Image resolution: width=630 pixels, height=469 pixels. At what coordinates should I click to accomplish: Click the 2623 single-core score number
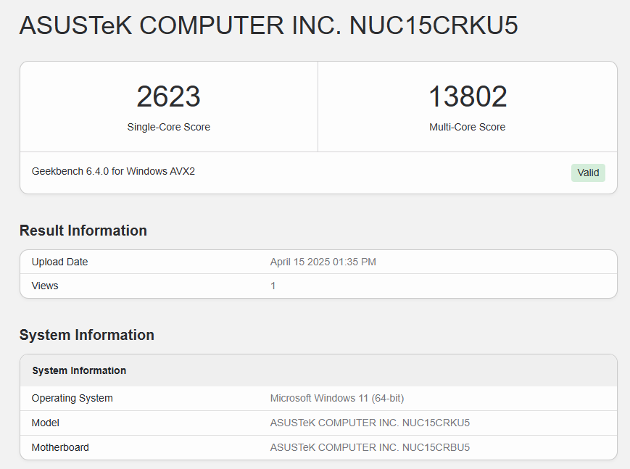pyautogui.click(x=168, y=97)
